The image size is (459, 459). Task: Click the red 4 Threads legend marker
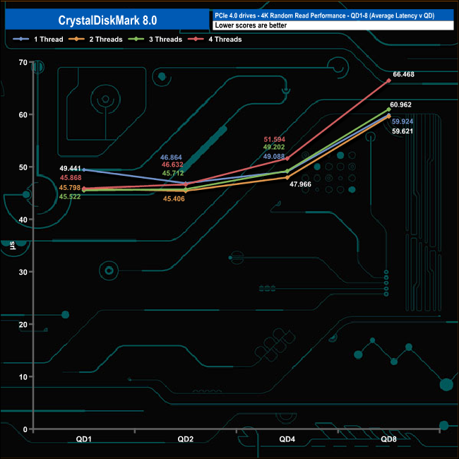tap(196, 39)
